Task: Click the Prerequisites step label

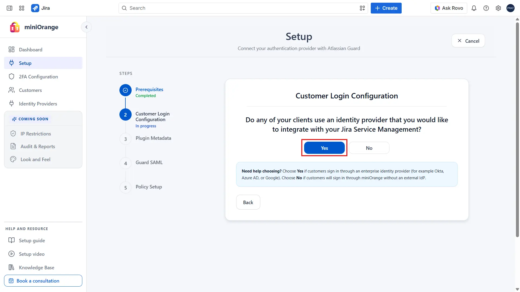Action: click(149, 89)
